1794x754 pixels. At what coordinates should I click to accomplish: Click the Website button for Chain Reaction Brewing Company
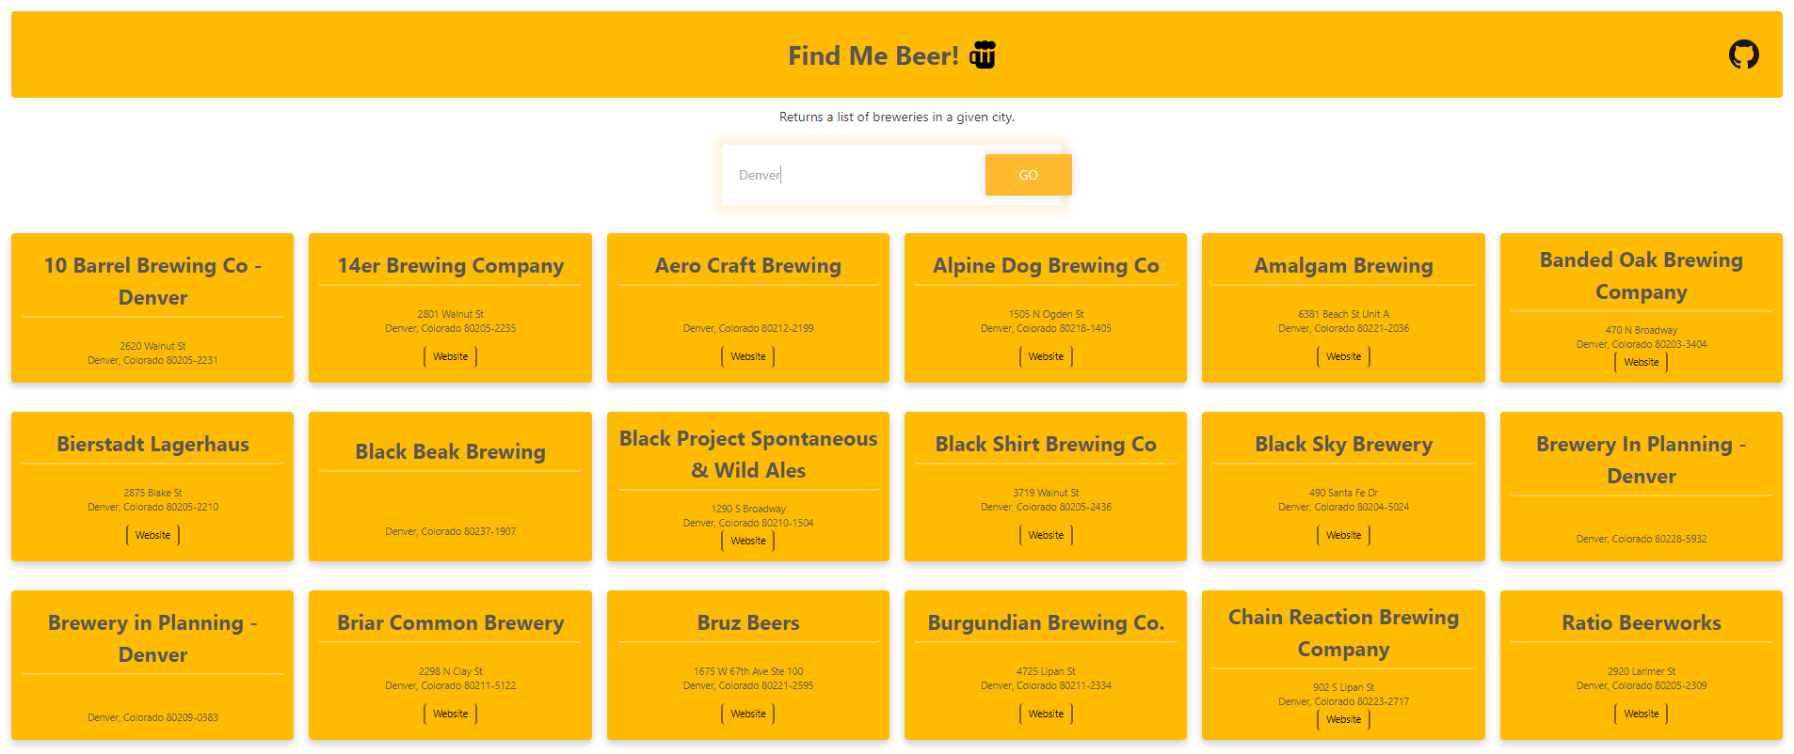pos(1342,719)
